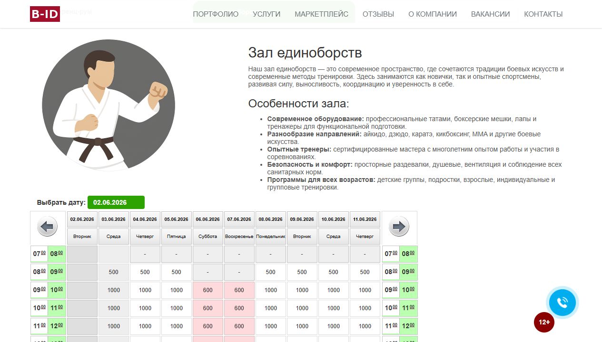Click the Выбрать дату label
The image size is (602, 342).
pyautogui.click(x=61, y=202)
